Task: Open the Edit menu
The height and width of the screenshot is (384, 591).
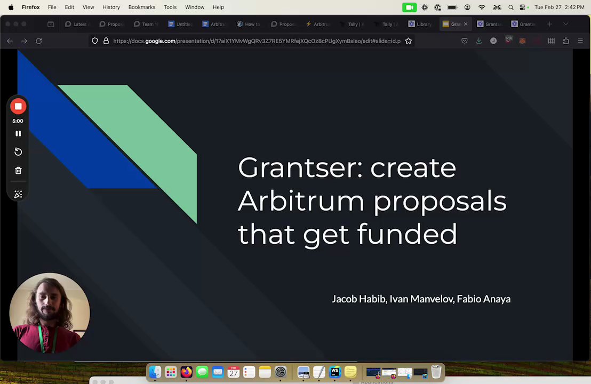Action: click(x=69, y=7)
